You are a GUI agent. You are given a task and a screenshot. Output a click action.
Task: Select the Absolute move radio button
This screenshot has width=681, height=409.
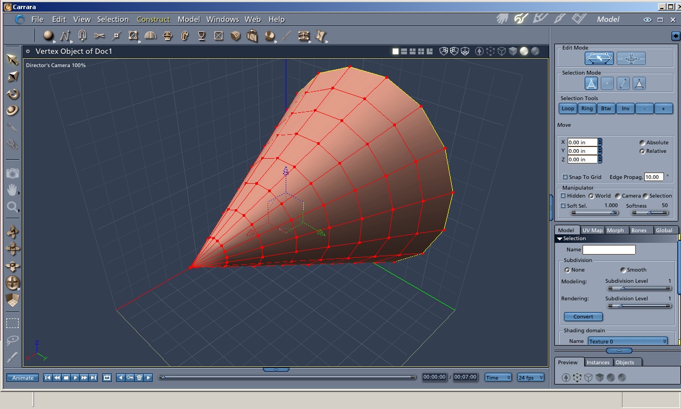(x=642, y=143)
